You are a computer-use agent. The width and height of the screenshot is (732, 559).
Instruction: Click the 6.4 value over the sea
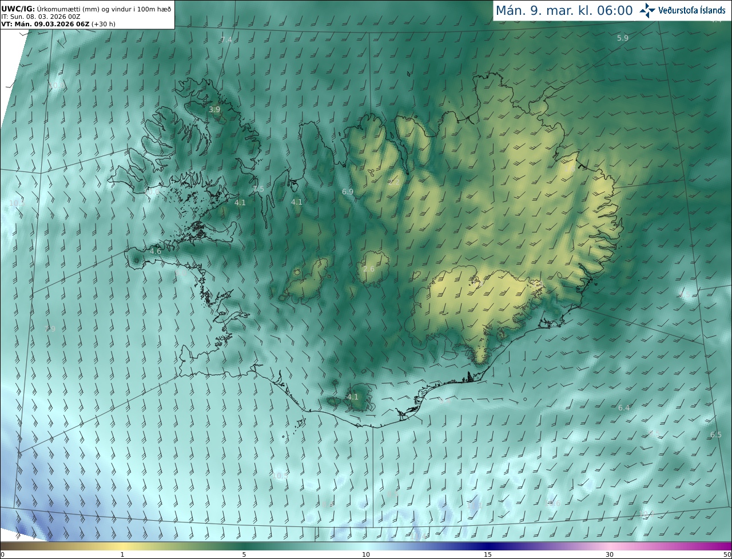pyautogui.click(x=624, y=408)
